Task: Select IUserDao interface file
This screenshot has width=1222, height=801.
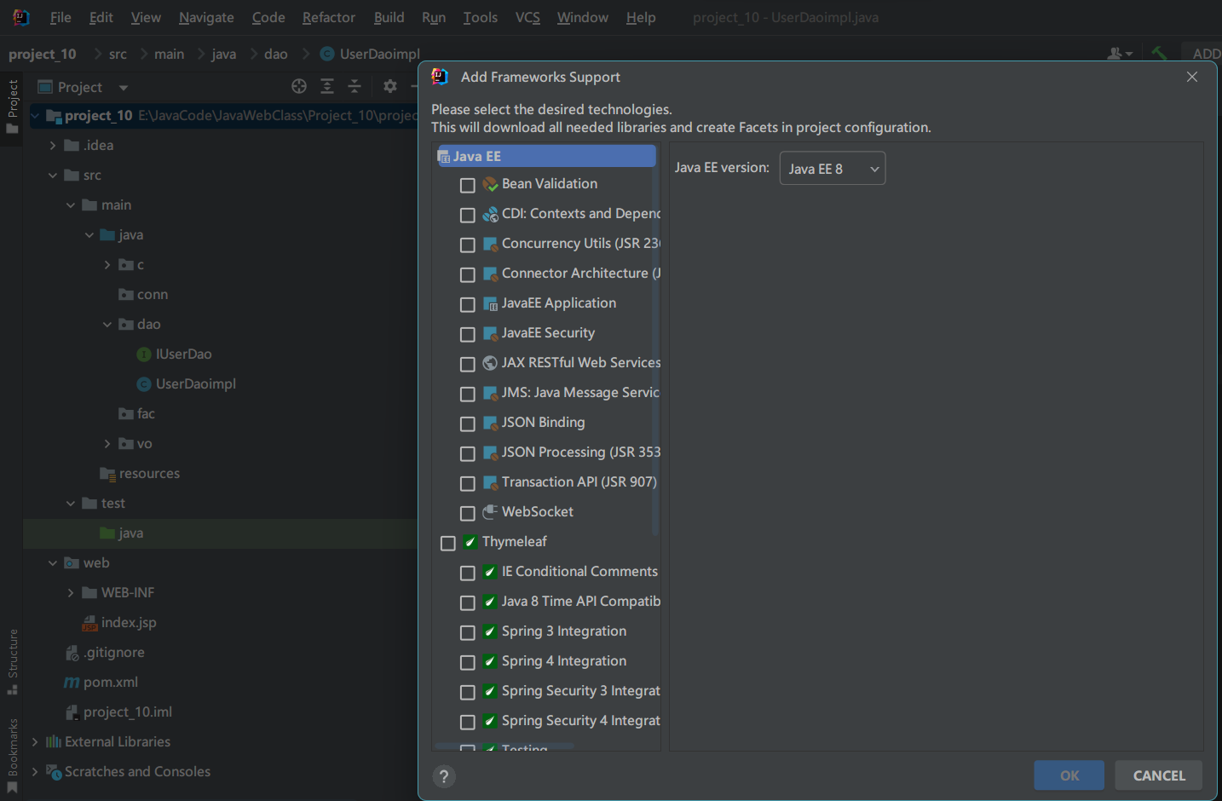Action: coord(174,354)
